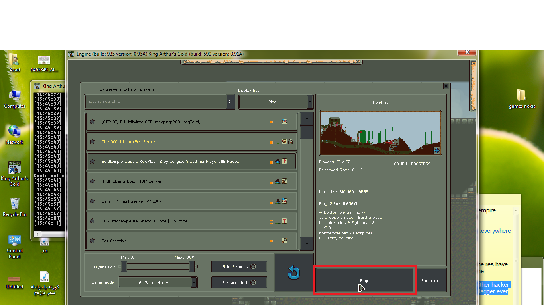Image resolution: width=544 pixels, height=305 pixels.
Task: Select the Computer desktop icon
Action: coord(15,99)
